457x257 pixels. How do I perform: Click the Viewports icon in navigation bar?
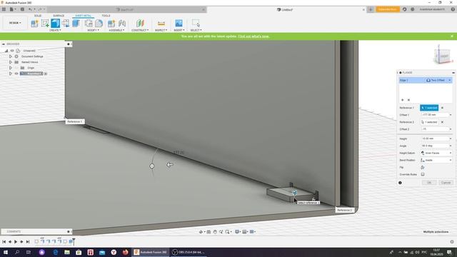(252, 231)
